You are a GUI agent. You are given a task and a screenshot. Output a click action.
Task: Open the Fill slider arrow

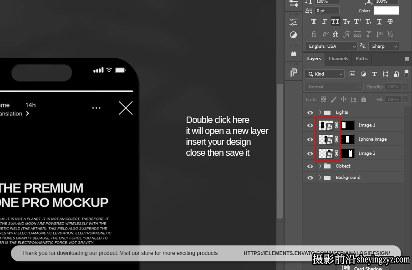pos(405,99)
